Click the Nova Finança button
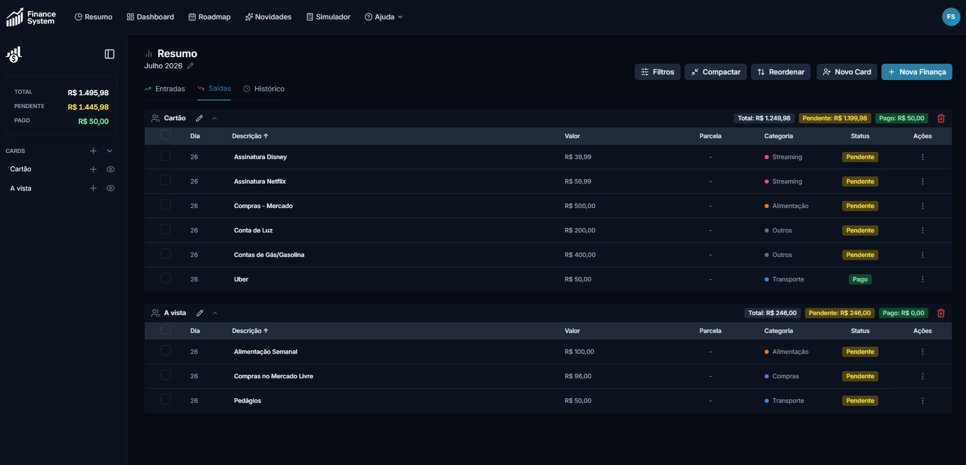The width and height of the screenshot is (966, 465). tap(917, 72)
